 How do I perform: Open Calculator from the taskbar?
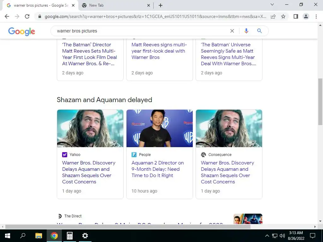70,236
